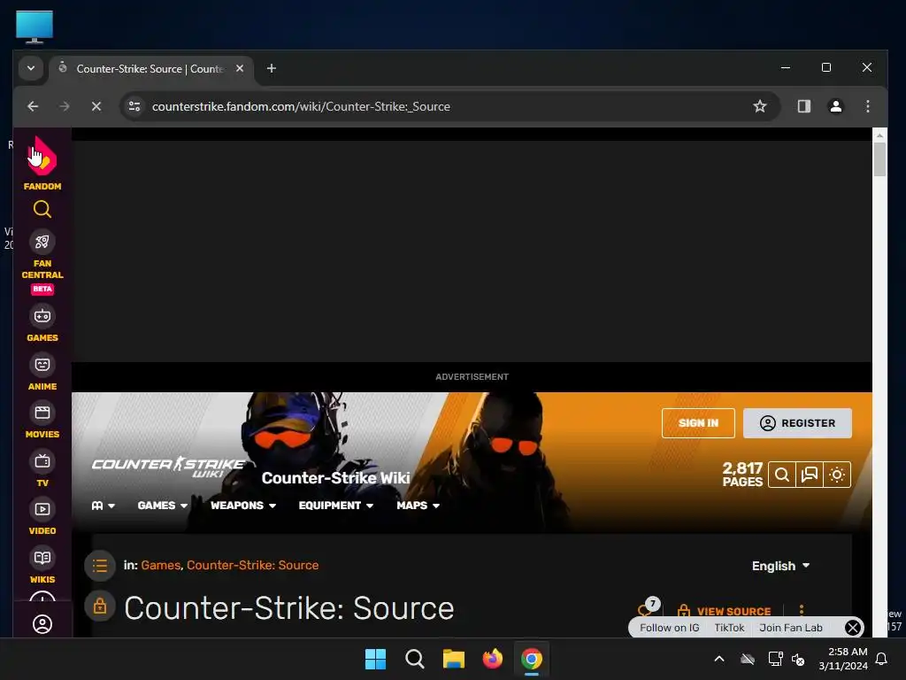Expand the WEAPONS navigation dropdown
The width and height of the screenshot is (906, 680).
tap(243, 506)
